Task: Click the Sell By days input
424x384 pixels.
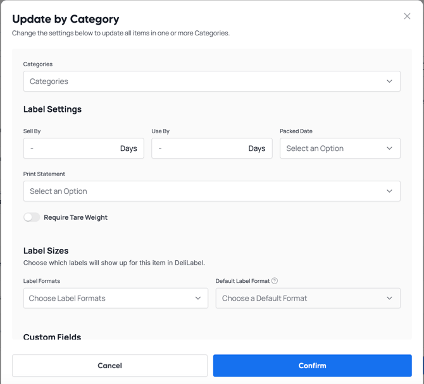Action: (70, 148)
